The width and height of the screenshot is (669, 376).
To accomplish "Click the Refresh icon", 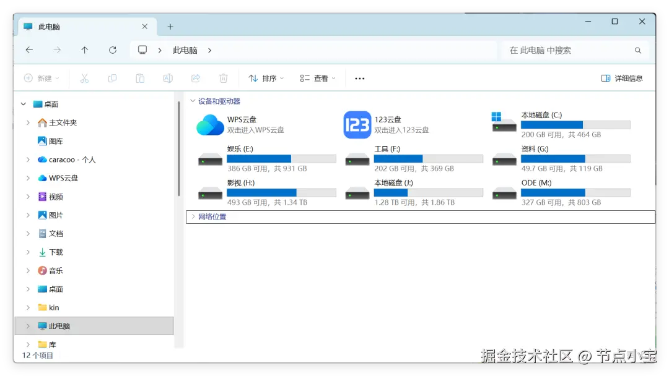I will coord(113,50).
